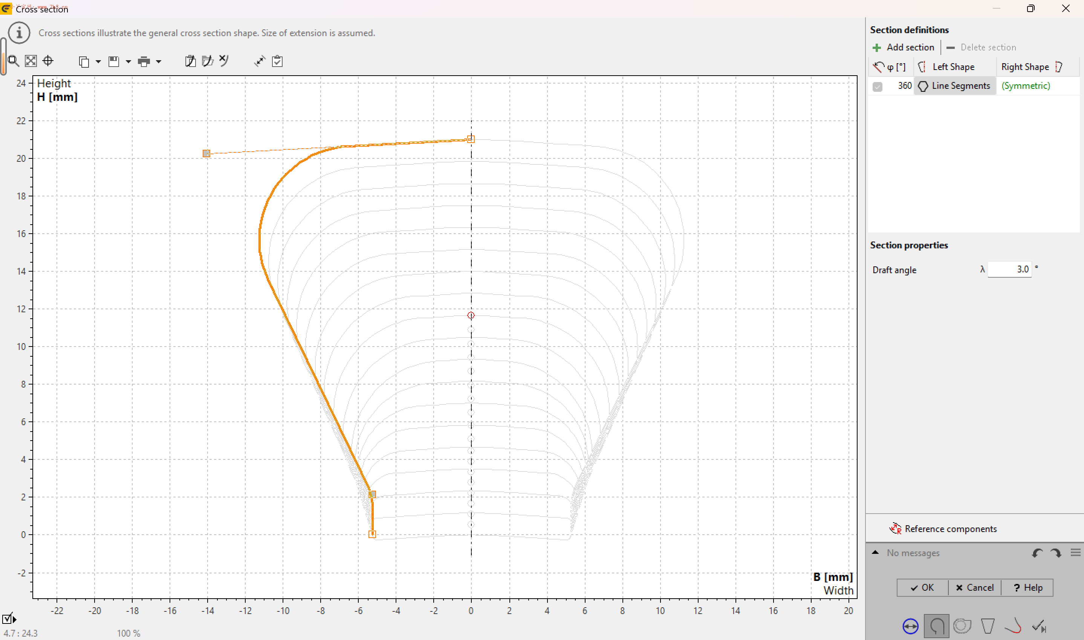This screenshot has height=640, width=1084.
Task: Click the top center orange control point
Action: click(471, 139)
